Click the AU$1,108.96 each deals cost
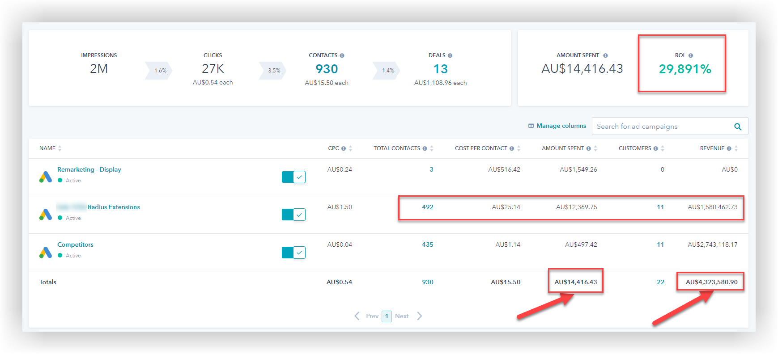 coord(440,83)
